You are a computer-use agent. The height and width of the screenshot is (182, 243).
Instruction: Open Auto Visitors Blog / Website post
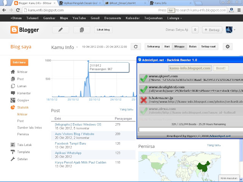(74, 134)
